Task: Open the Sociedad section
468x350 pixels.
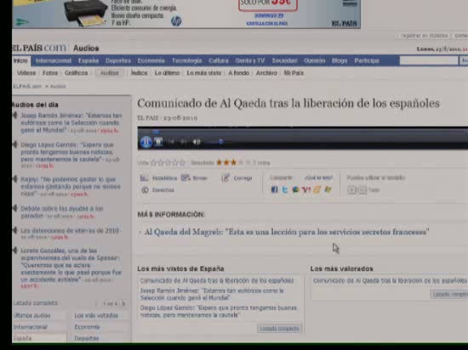Action: (284, 61)
